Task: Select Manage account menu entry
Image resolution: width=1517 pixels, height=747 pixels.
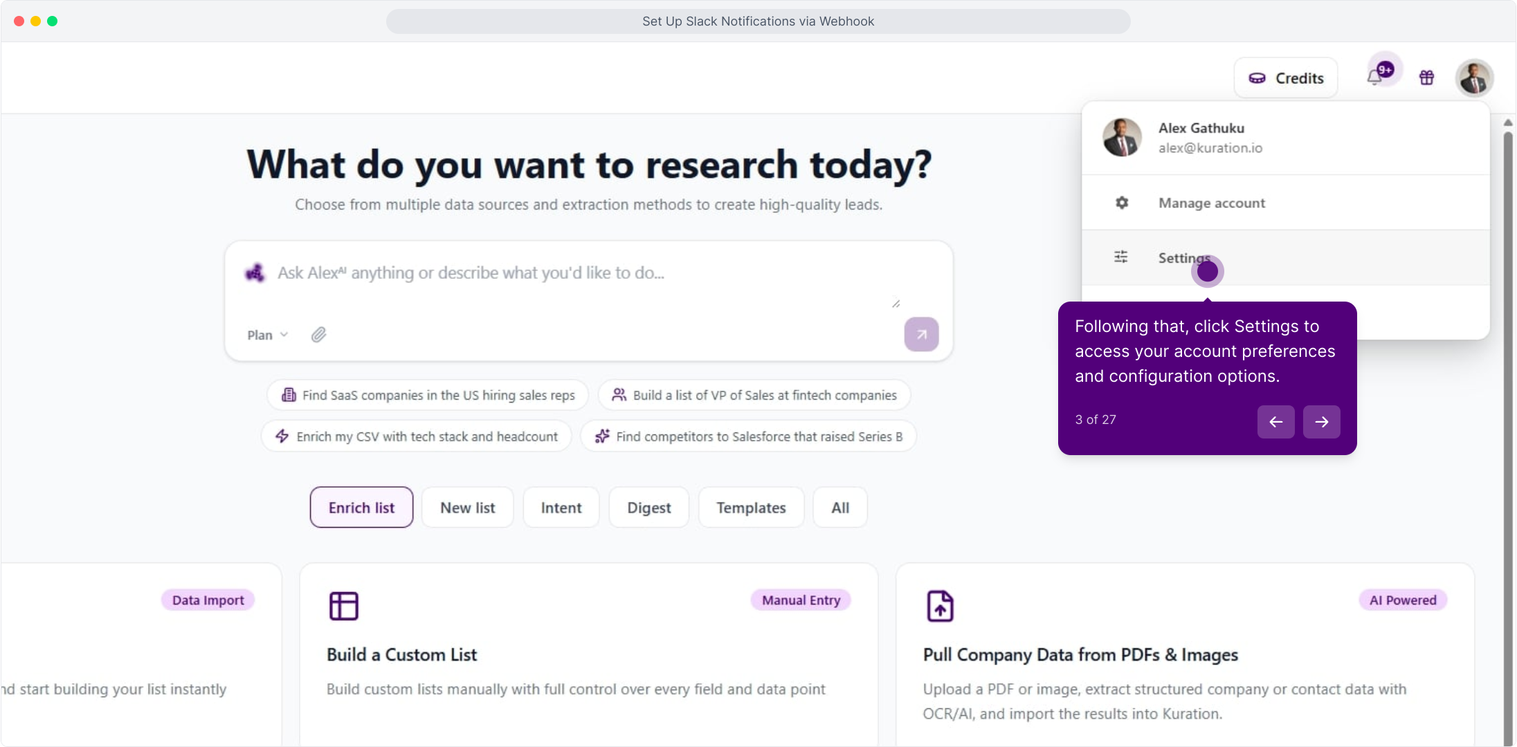Action: point(1285,203)
